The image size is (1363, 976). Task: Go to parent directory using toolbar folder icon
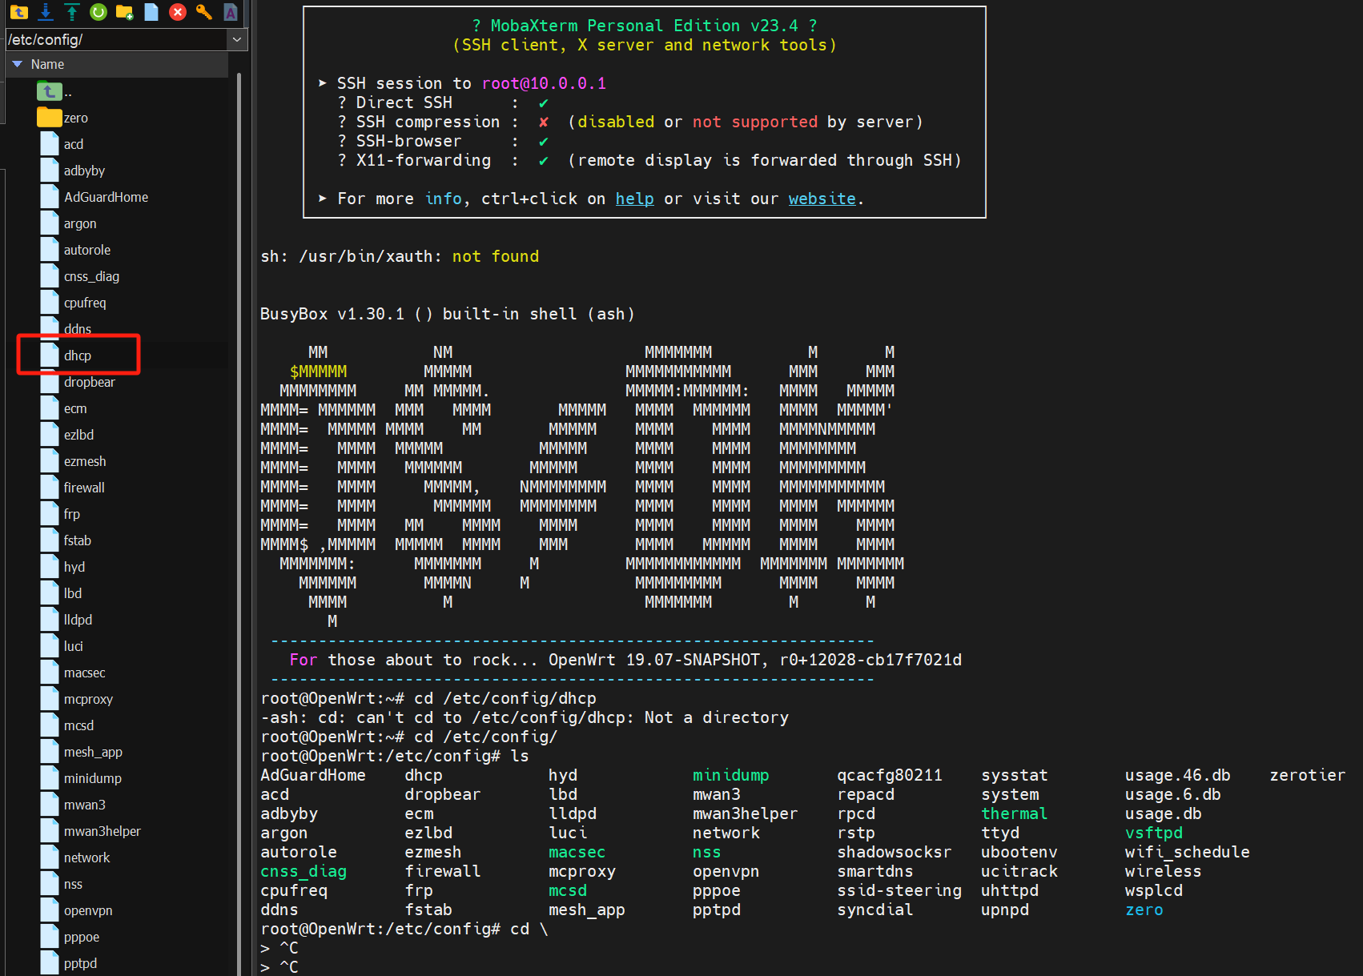point(19,12)
